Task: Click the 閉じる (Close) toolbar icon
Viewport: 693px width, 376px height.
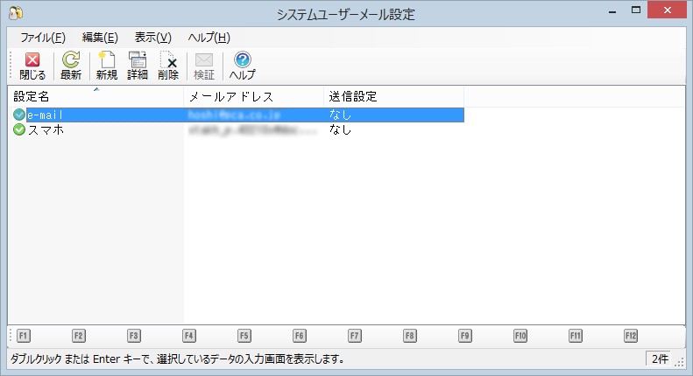Action: click(x=32, y=61)
